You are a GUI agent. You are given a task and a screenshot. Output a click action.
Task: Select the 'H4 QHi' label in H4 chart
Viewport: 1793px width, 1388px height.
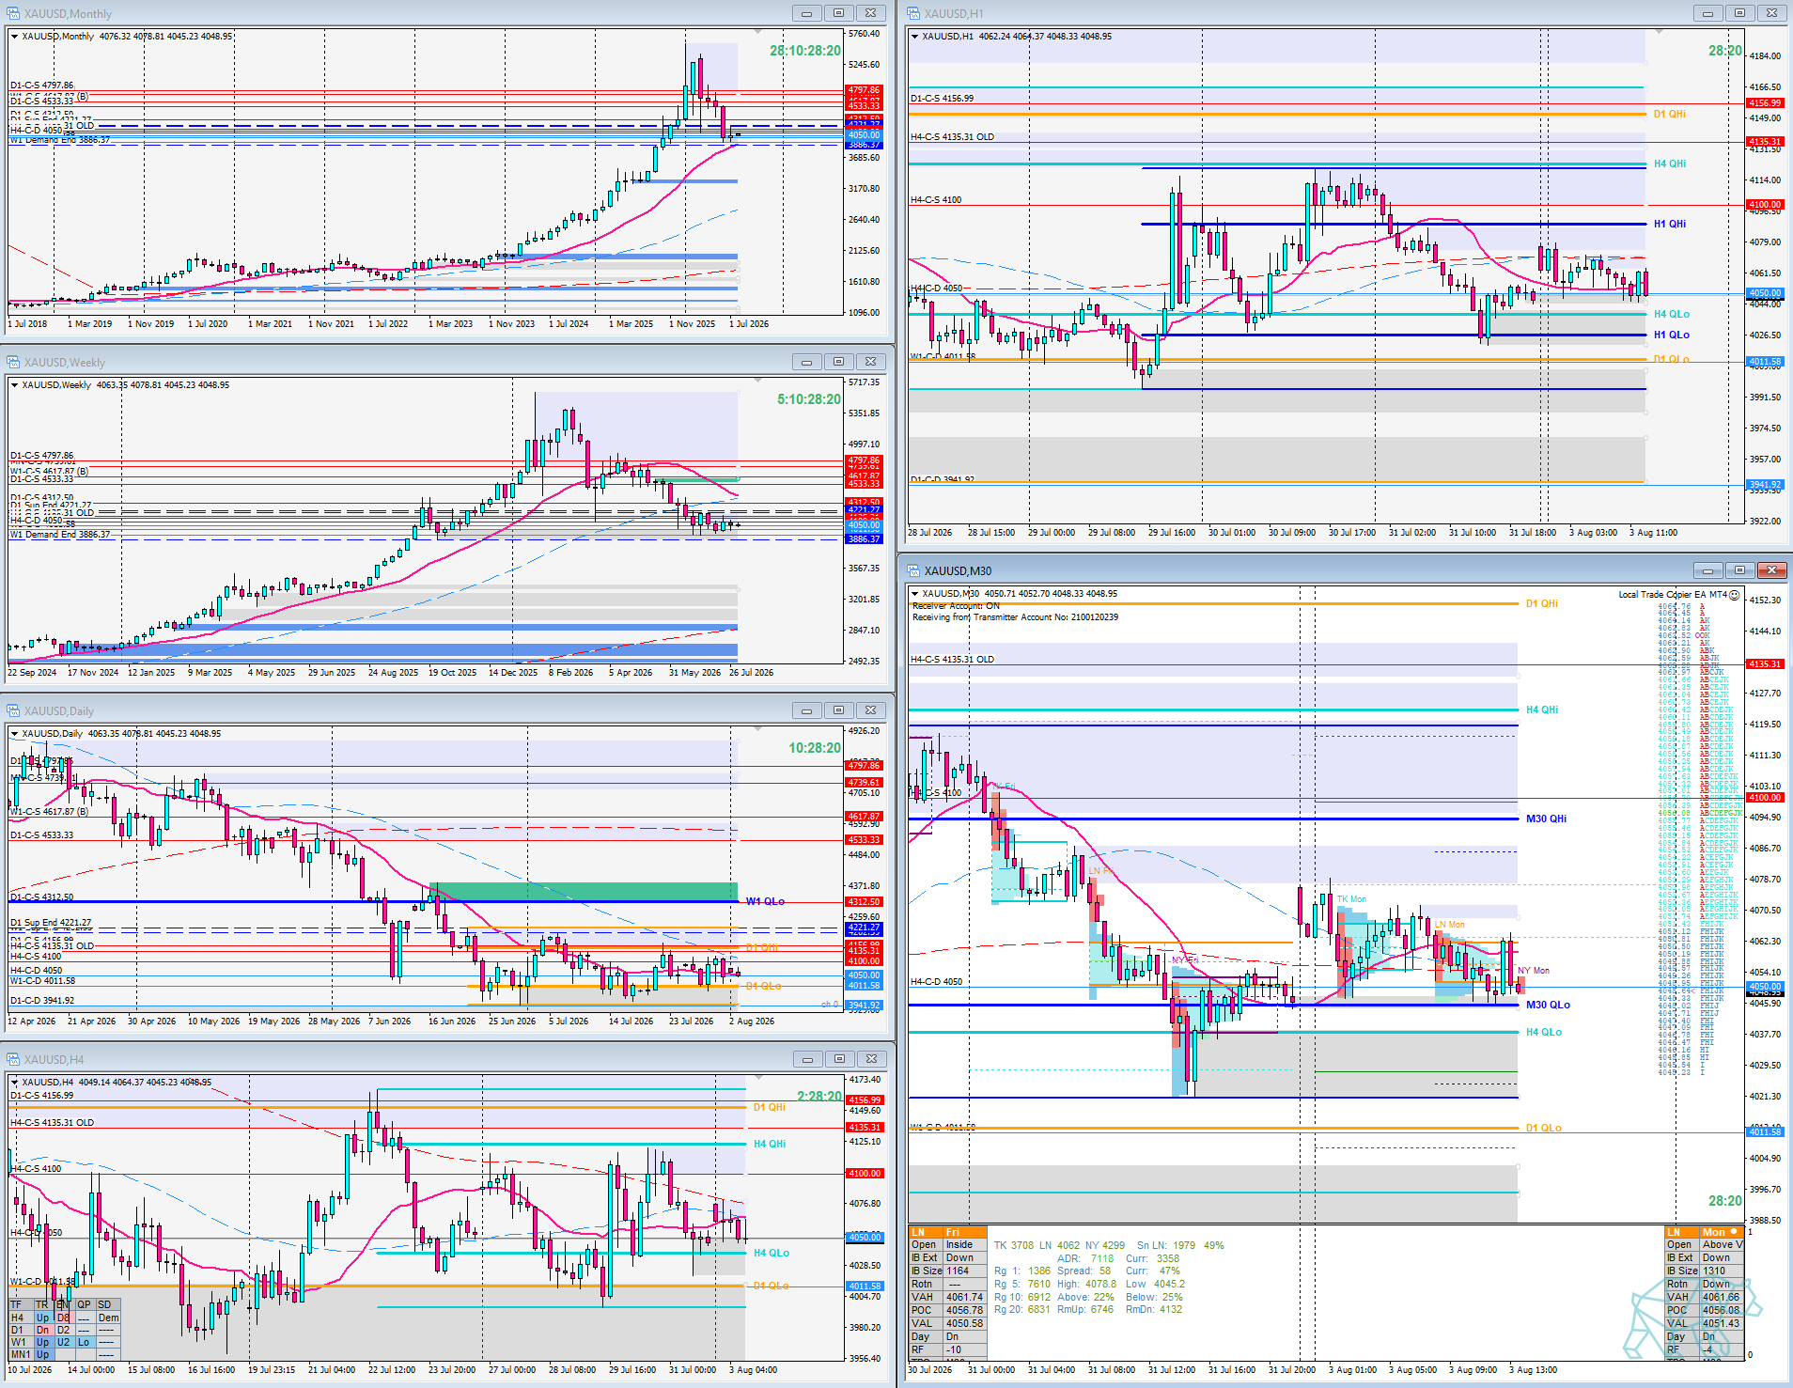770,1144
